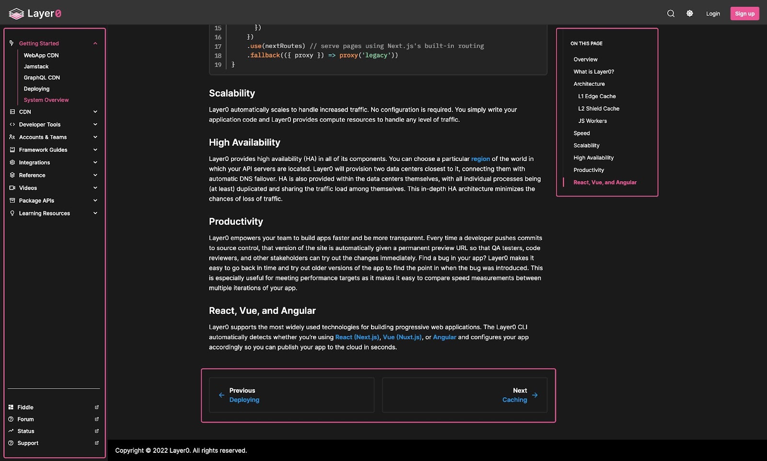The width and height of the screenshot is (767, 461).
Task: Jump to What is Layer0? section
Action: tap(593, 72)
